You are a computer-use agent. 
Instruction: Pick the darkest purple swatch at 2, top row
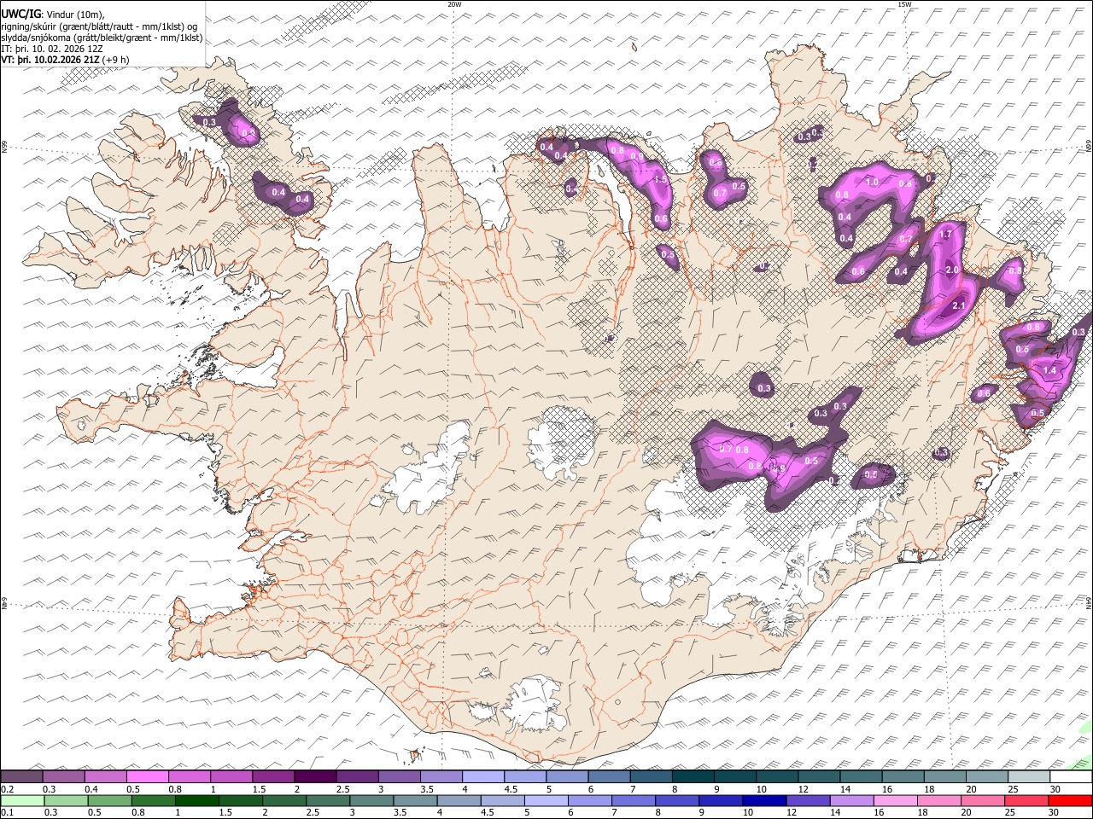pyautogui.click(x=315, y=777)
